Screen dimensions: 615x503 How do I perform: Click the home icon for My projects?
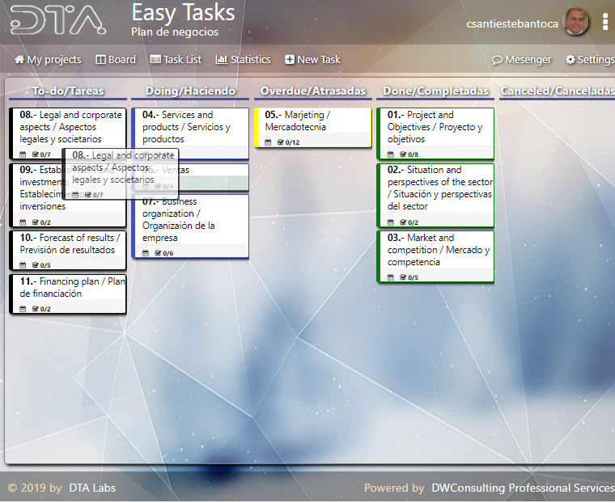click(19, 60)
